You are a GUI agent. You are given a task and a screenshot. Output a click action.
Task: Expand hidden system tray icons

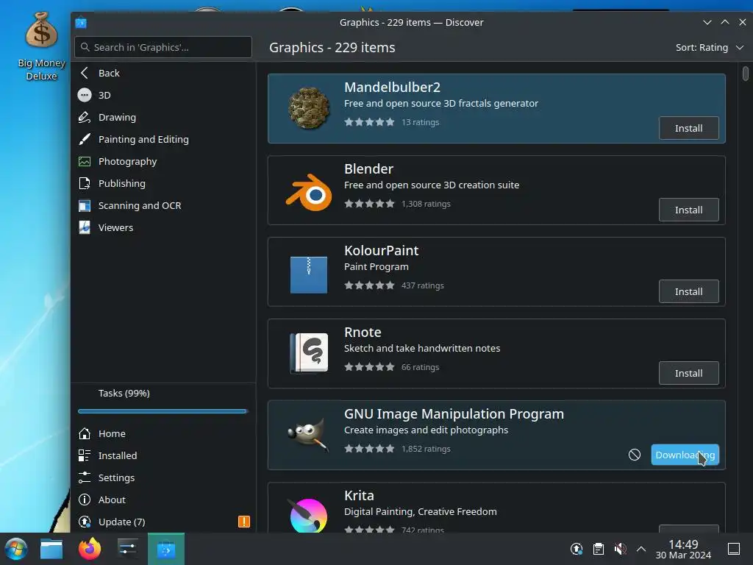tap(641, 549)
